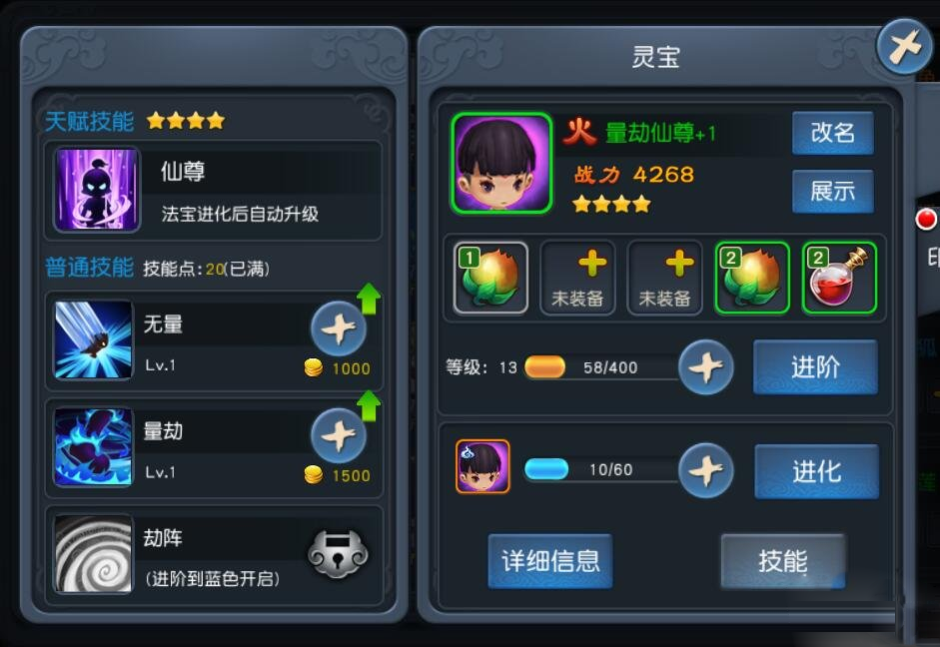Click the plus button for 无量 skill upgrade
The height and width of the screenshot is (647, 940).
click(x=339, y=328)
